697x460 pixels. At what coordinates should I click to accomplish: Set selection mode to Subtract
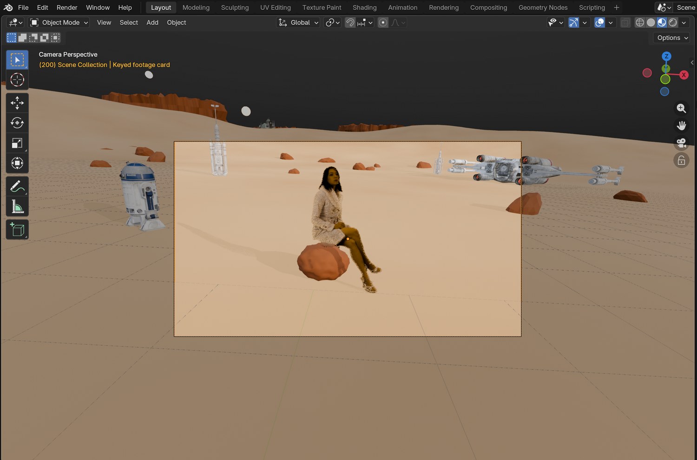(33, 38)
